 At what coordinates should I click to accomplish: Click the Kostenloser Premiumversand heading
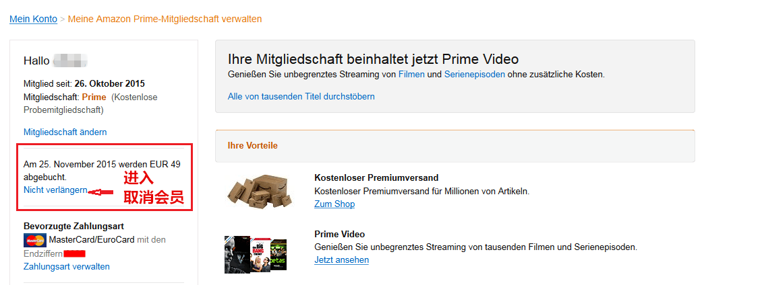click(377, 177)
